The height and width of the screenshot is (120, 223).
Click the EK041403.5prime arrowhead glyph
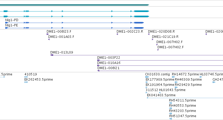(148, 98)
